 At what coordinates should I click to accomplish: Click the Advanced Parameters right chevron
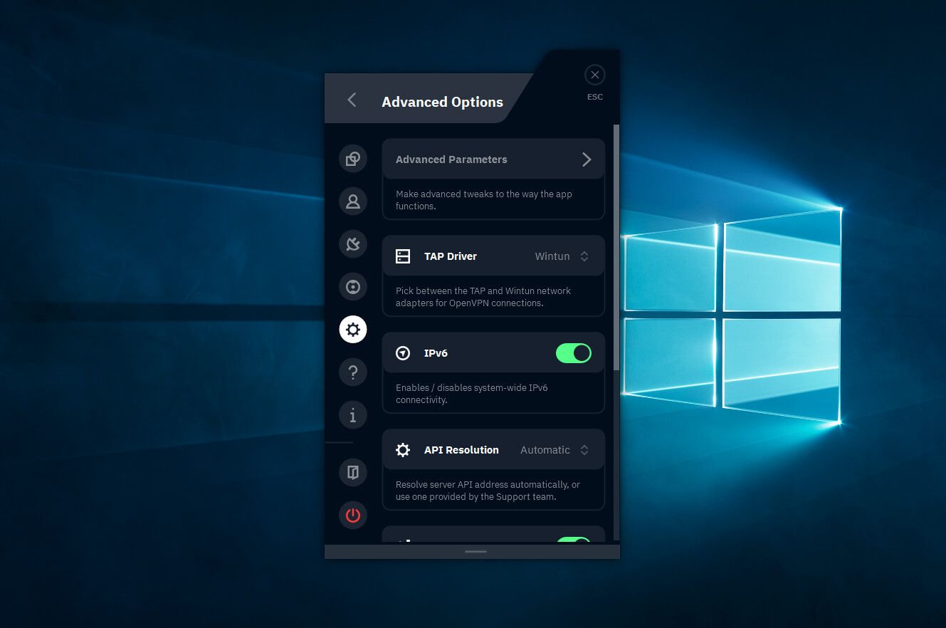[587, 159]
